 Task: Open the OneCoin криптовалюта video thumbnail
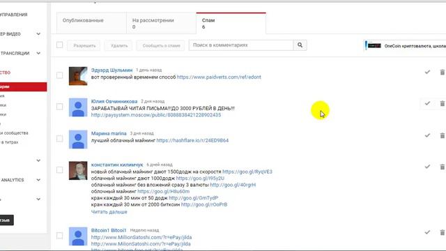374,45
